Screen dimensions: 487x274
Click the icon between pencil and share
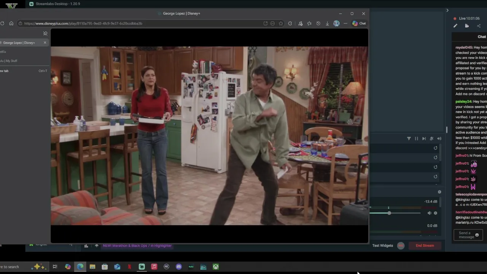coord(467,26)
